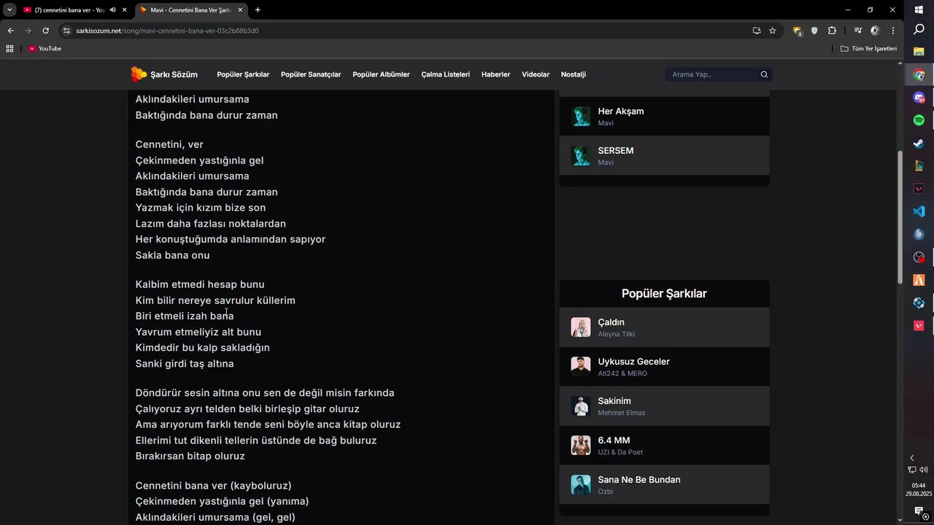Open the volume speaker tray icon
This screenshot has width=934, height=525.
tap(924, 470)
